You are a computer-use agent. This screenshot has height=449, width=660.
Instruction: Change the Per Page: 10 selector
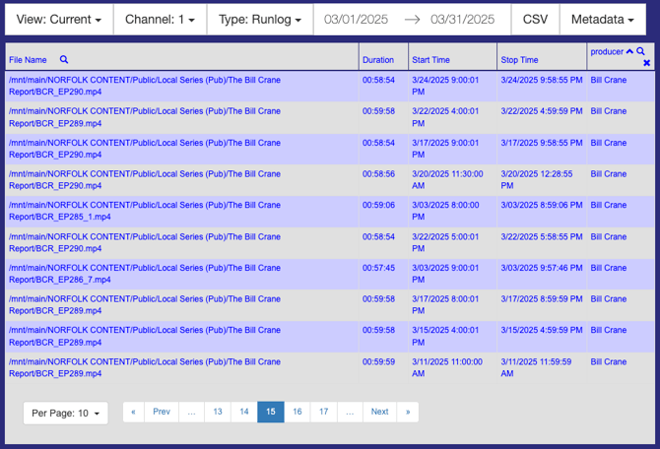pos(66,413)
